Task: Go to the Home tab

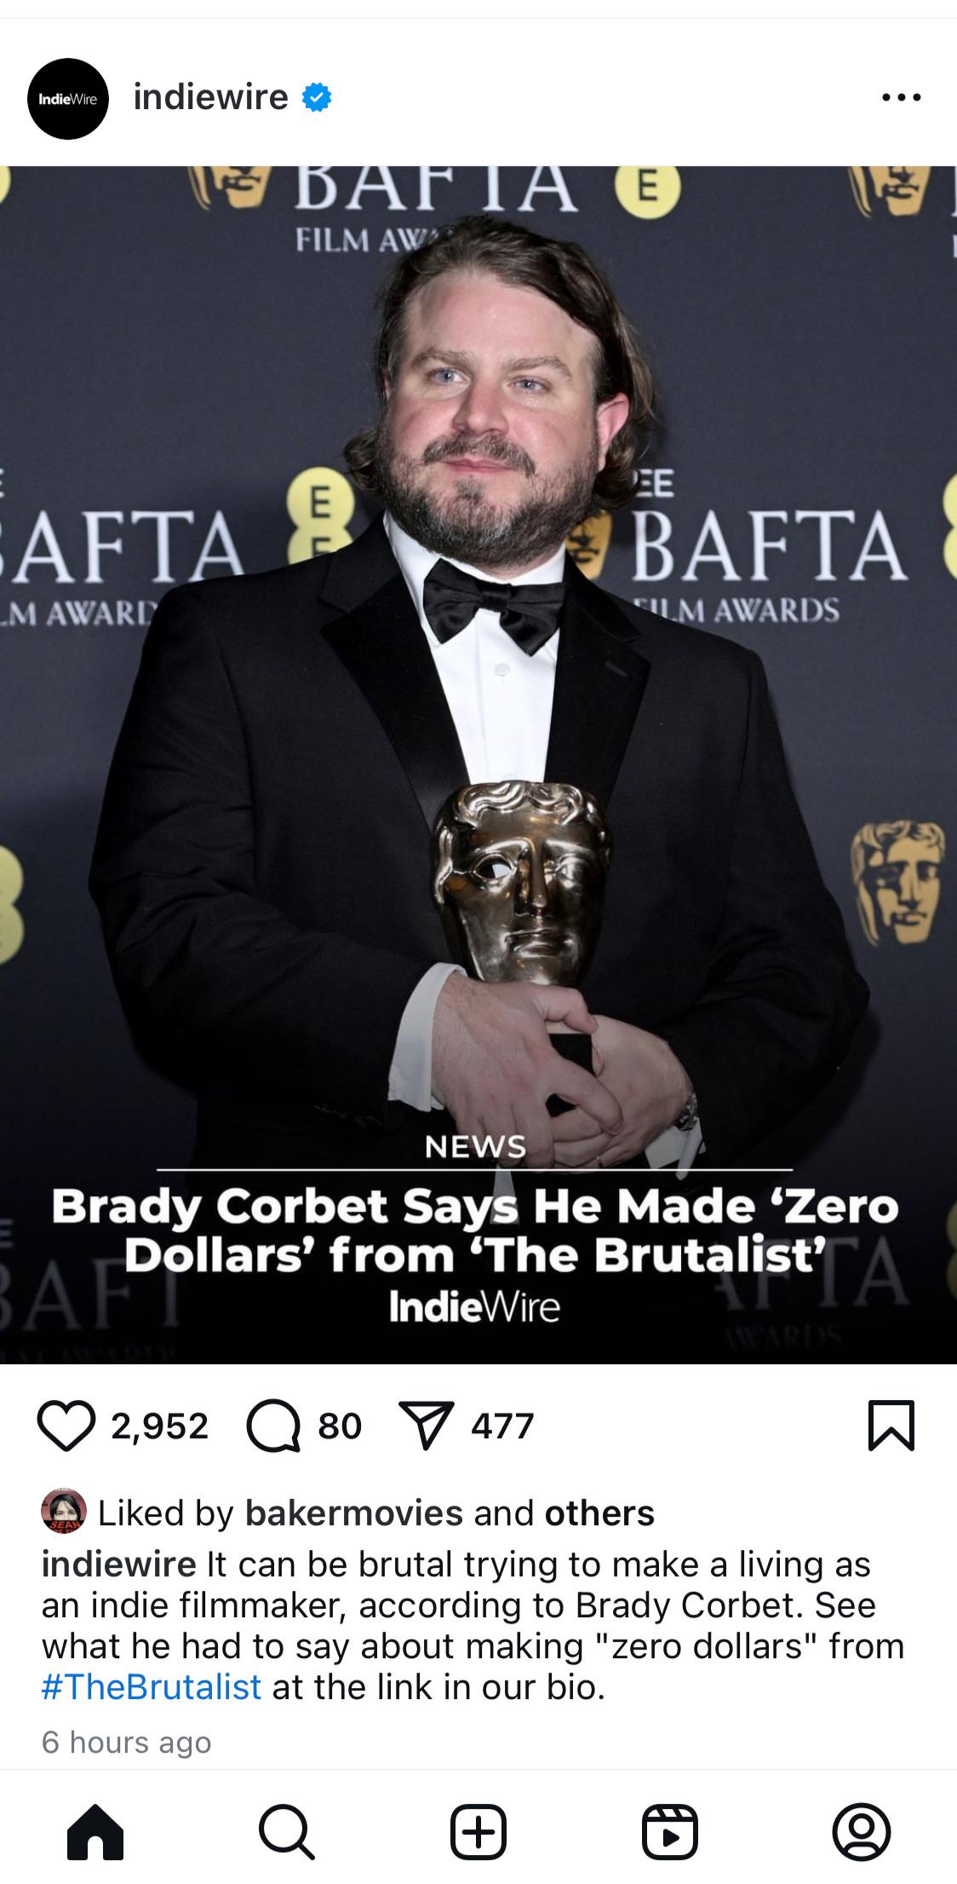Action: (95, 1831)
